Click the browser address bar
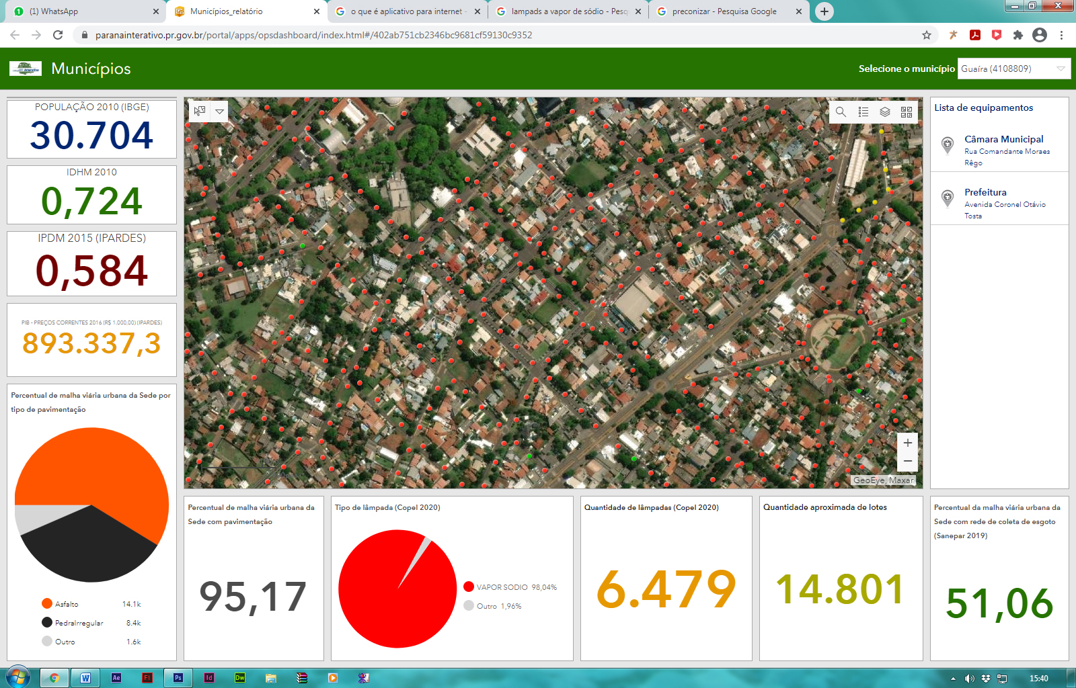Image resolution: width=1076 pixels, height=688 pixels. point(471,35)
